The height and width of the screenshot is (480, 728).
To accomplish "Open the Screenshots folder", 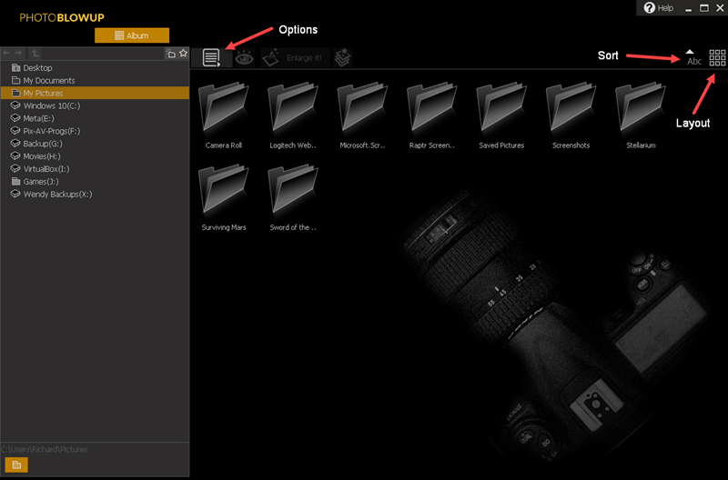I will pos(571,115).
